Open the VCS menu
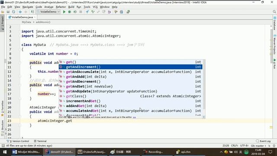The width and height of the screenshot is (277, 156). 95,7
